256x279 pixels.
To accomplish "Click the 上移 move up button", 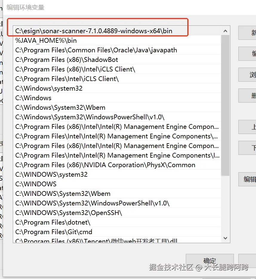I will tap(247, 127).
